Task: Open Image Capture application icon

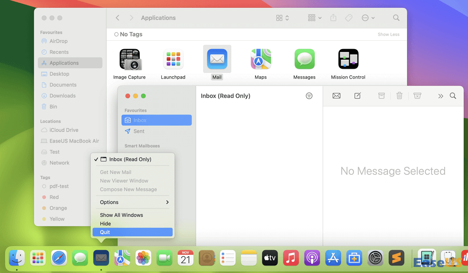Action: pyautogui.click(x=130, y=60)
